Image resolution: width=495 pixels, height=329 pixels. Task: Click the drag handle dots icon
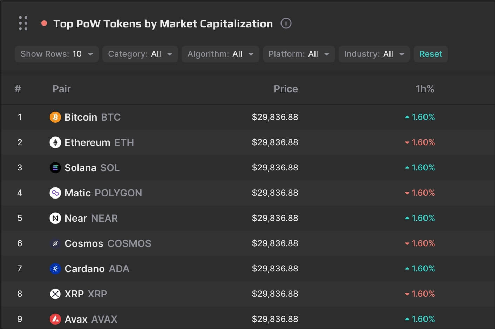[23, 23]
